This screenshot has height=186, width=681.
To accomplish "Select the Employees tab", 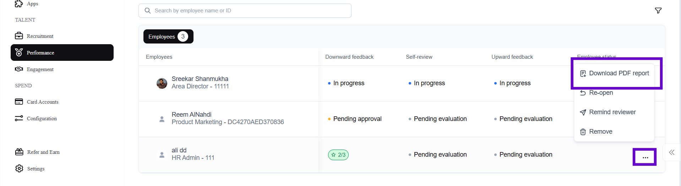I will tap(168, 36).
